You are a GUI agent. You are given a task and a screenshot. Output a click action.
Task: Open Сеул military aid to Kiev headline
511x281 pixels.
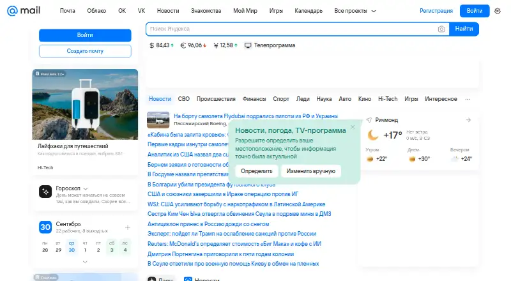(233, 264)
